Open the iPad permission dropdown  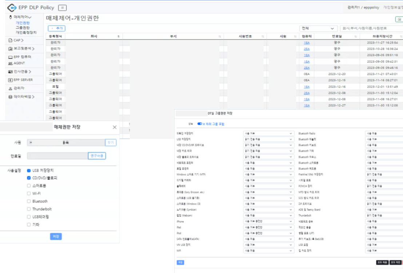[268, 227]
